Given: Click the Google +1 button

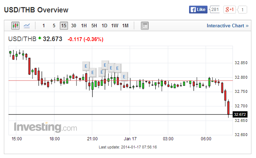Looking at the screenshot, I should 229,10.
